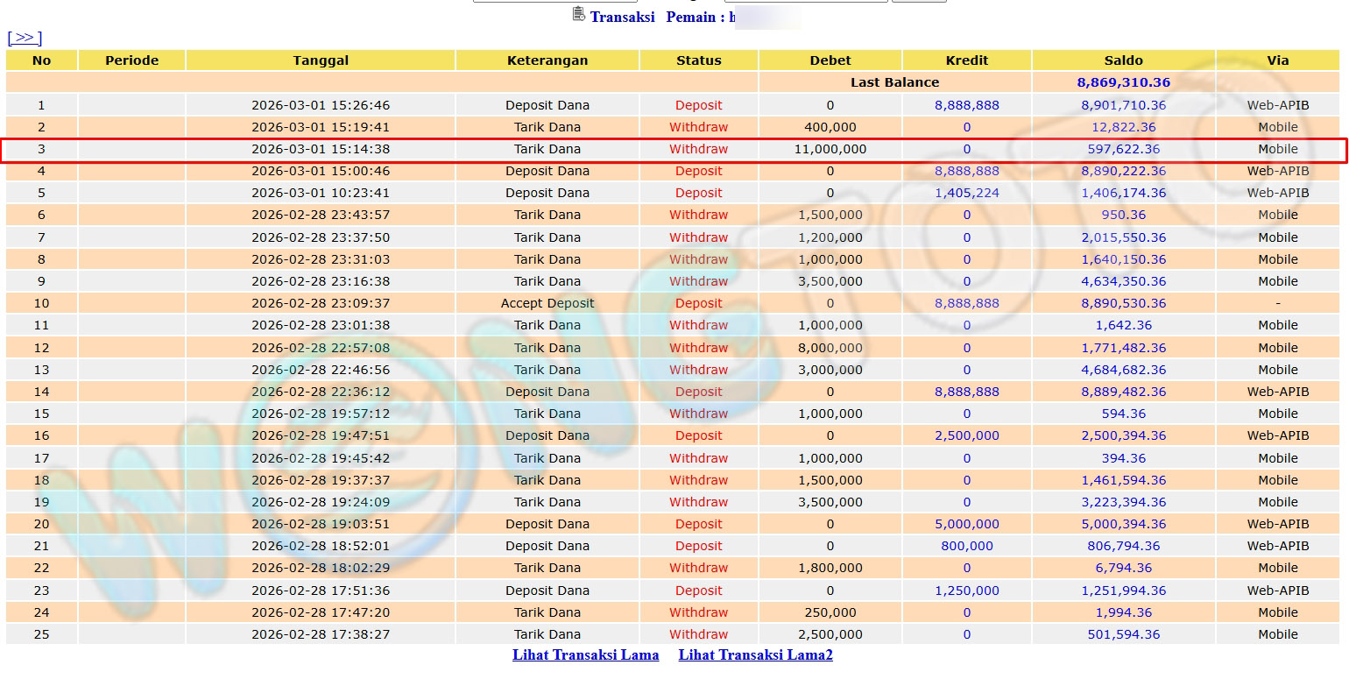The height and width of the screenshot is (679, 1349).
Task: Click the Withdraw status in row 12
Action: tap(698, 348)
